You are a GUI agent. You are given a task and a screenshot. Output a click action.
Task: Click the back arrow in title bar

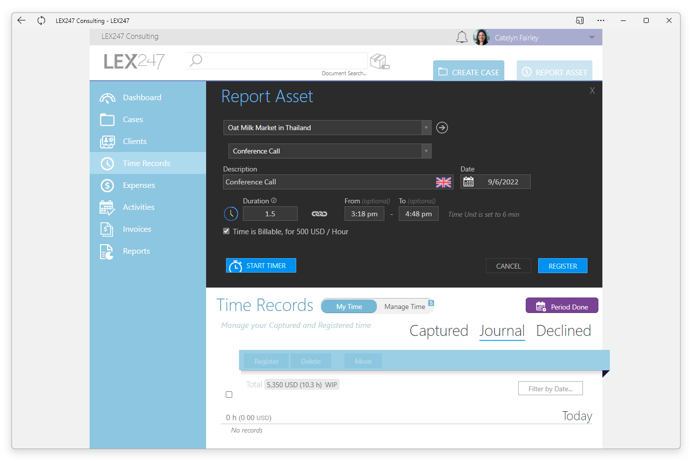click(21, 20)
